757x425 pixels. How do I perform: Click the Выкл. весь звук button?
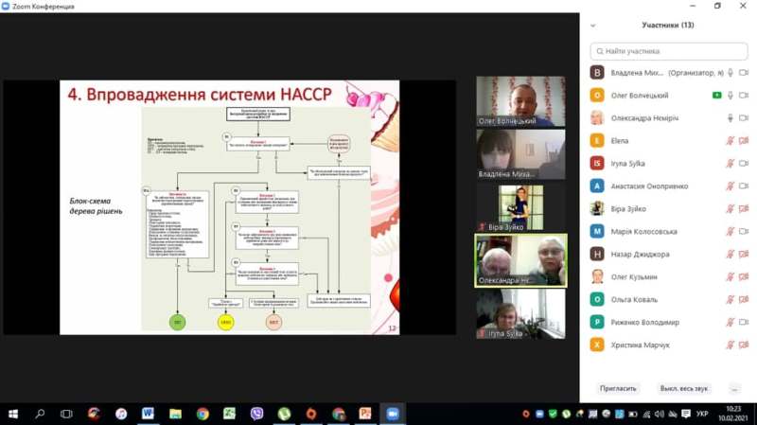coord(683,388)
